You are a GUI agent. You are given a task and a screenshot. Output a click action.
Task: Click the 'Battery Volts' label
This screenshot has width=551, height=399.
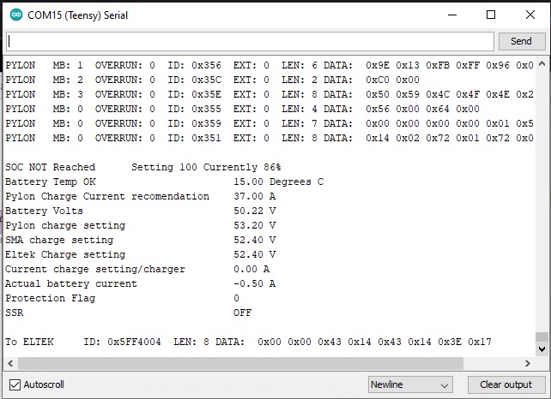45,211
